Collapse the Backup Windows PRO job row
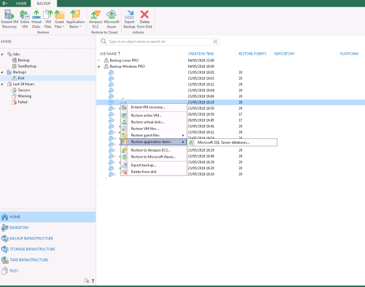Screen dimensions: 365x287 (x=99, y=66)
